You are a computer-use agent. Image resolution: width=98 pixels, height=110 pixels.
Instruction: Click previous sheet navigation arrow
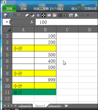(x=8, y=106)
